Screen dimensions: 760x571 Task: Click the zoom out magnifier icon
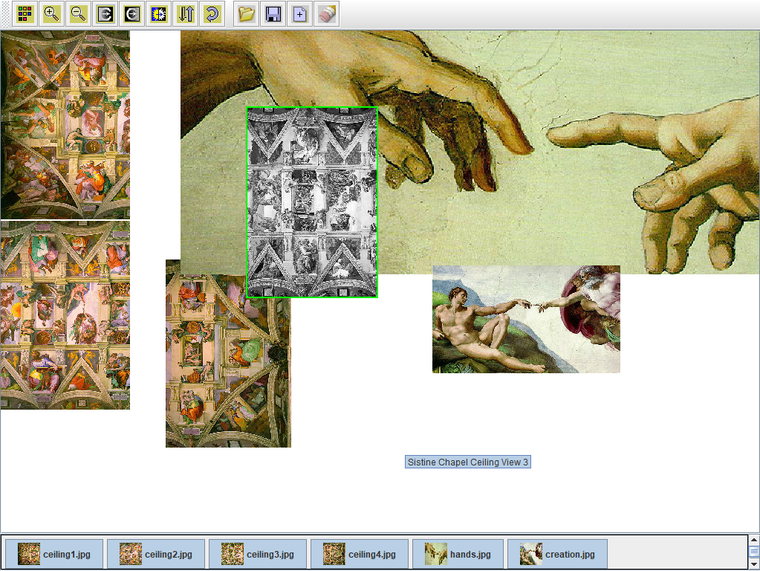pos(78,14)
